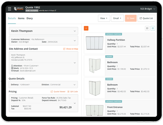Image resolution: width=163 pixels, height=125 pixels.
Task: Add a new quote item with plus button
Action: tap(86, 28)
